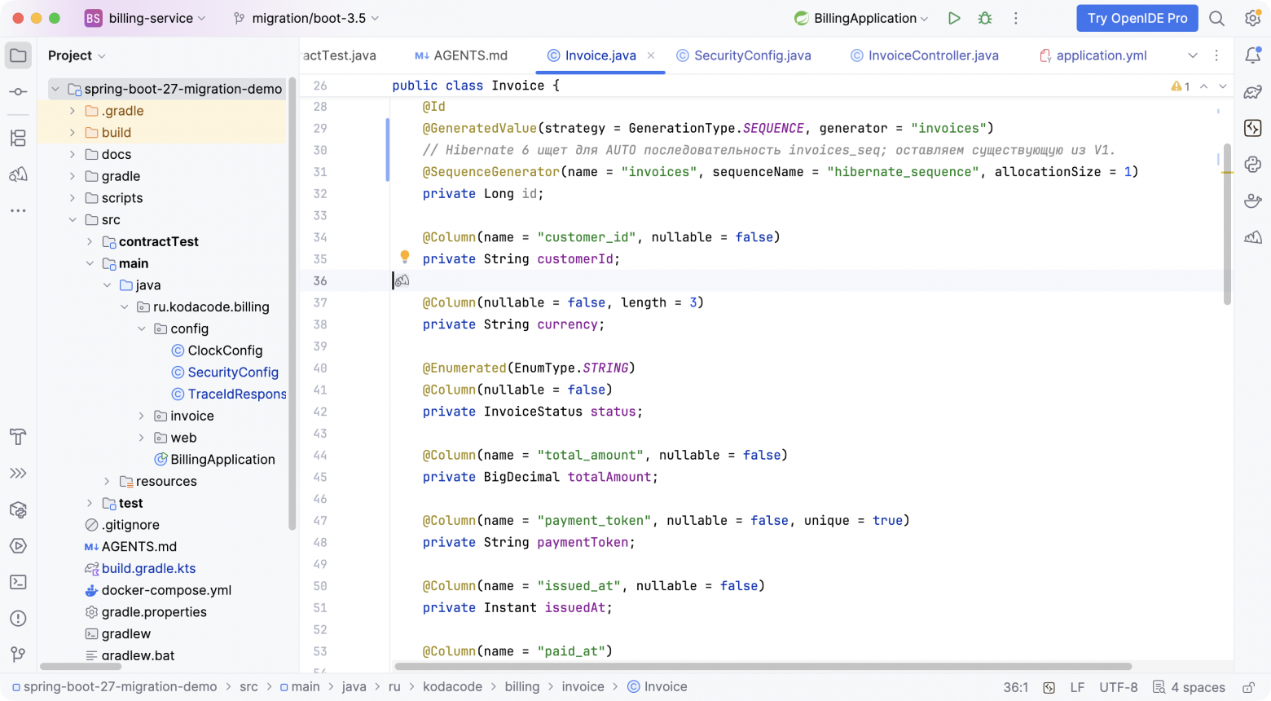Start debugging with the bug icon
The width and height of the screenshot is (1271, 701).
(x=985, y=18)
